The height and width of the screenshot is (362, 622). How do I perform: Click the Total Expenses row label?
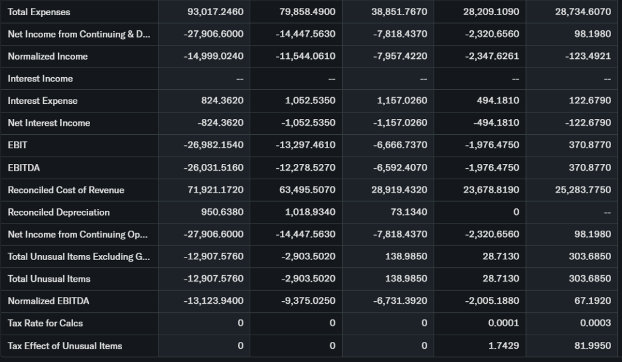tap(39, 12)
